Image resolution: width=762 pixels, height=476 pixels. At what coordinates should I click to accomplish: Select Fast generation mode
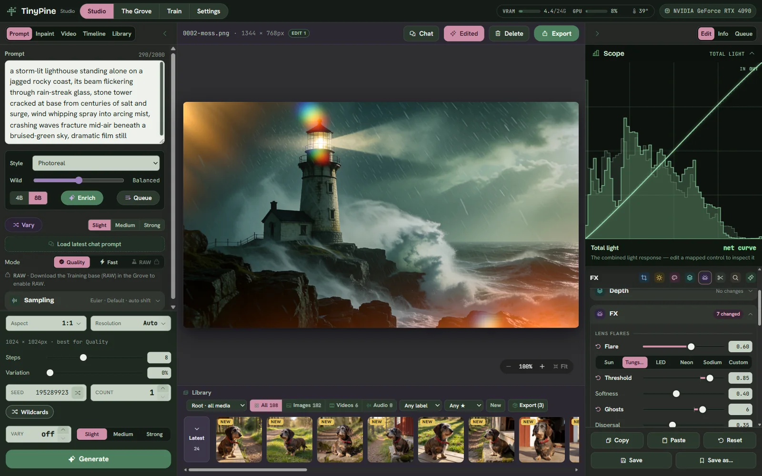(109, 262)
